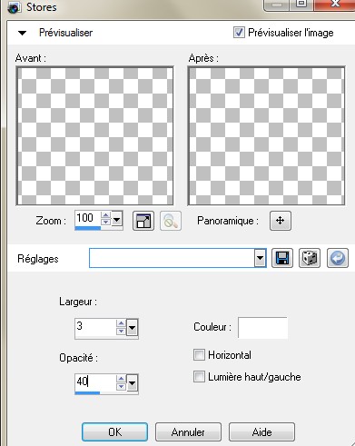Increase Largeur value with up arrow
The width and height of the screenshot is (355, 446).
121,323
